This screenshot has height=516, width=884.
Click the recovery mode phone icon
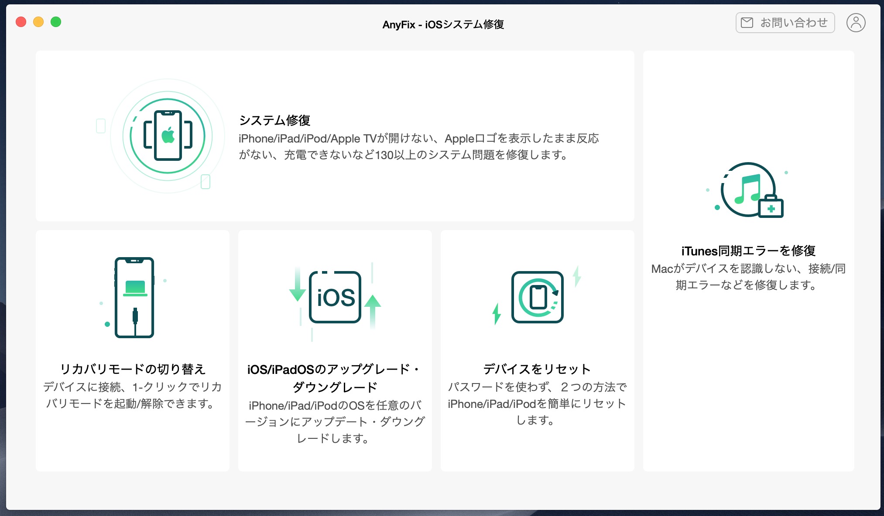[x=134, y=298]
